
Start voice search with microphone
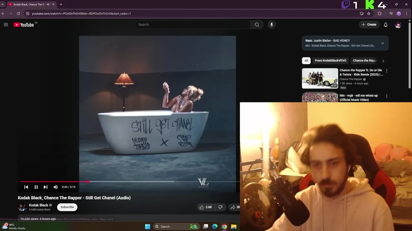click(272, 25)
